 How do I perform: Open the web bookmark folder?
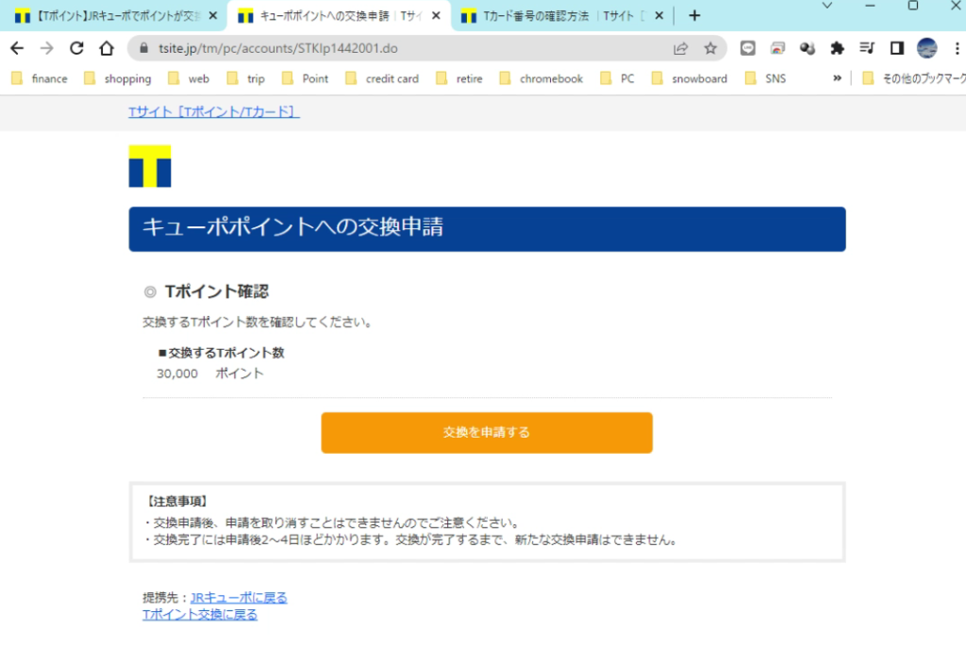[189, 78]
